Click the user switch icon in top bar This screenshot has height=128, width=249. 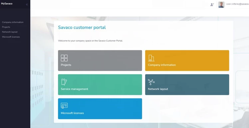pyautogui.click(x=212, y=4)
